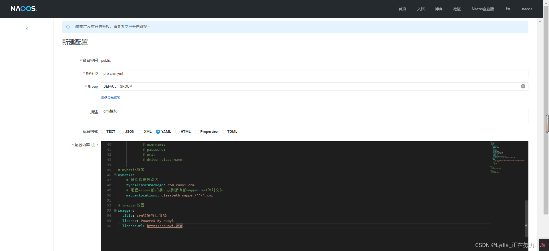Select TEXT format radio
549x251 pixels.
pyautogui.click(x=103, y=132)
